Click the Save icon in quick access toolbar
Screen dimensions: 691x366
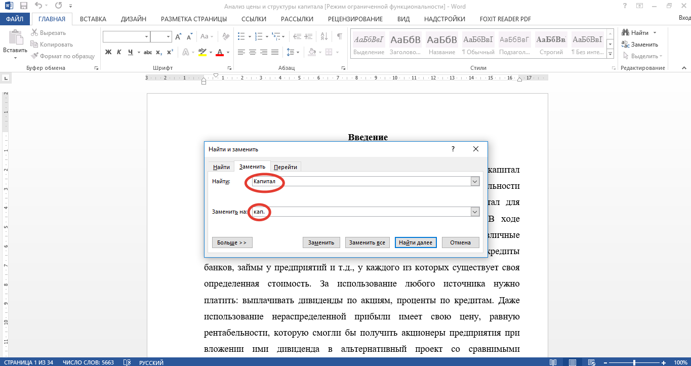(x=23, y=6)
